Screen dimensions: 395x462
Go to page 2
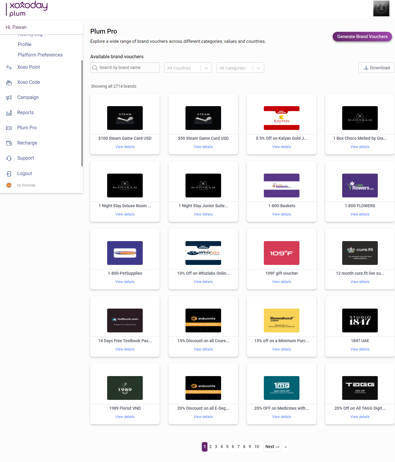pos(210,447)
